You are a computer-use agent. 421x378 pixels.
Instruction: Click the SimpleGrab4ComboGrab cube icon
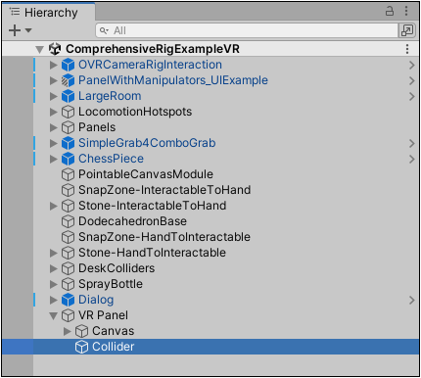click(x=68, y=143)
